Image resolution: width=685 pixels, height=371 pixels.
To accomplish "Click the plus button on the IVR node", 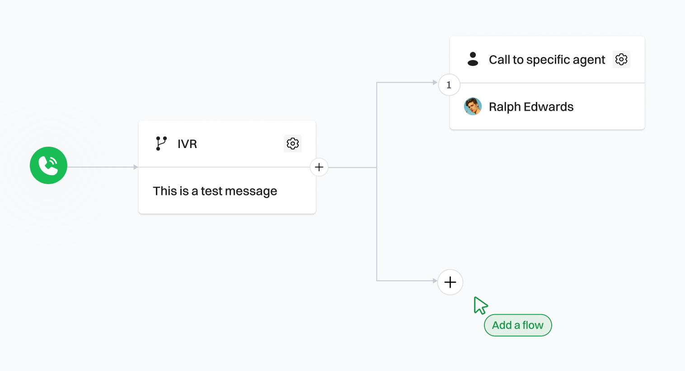I will coord(319,167).
